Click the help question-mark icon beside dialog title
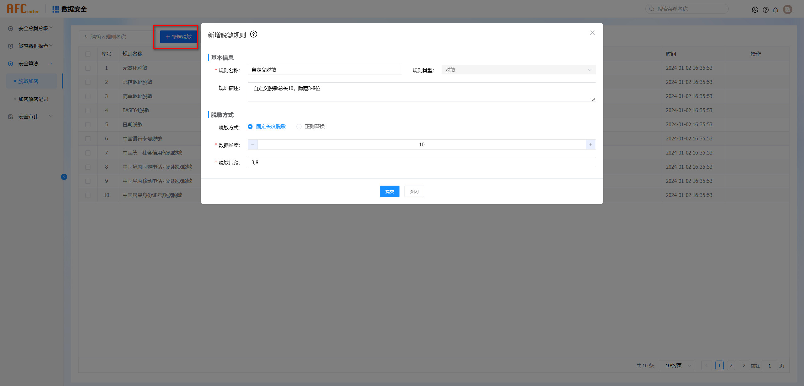 pyautogui.click(x=253, y=34)
